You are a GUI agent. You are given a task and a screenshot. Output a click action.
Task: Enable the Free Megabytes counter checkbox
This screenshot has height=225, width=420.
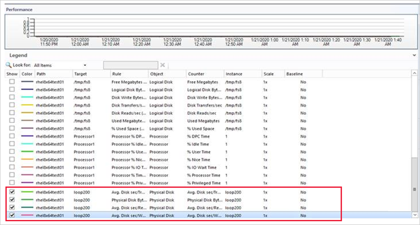pos(12,82)
